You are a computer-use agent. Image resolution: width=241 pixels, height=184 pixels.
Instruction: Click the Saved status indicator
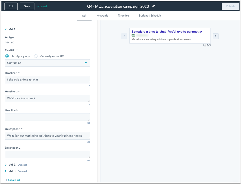pyautogui.click(x=42, y=6)
